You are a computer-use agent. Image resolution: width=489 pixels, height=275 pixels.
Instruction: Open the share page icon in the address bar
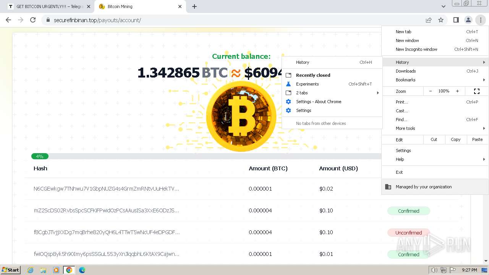click(429, 20)
